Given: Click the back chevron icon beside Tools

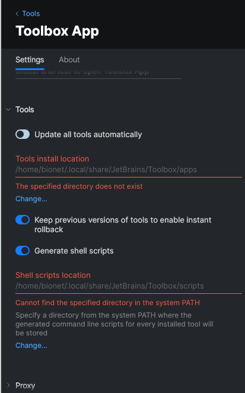Looking at the screenshot, I should [x=17, y=14].
